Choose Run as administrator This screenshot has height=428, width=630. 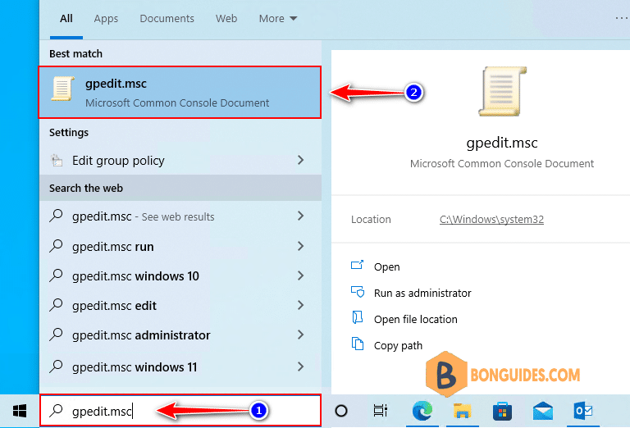422,293
